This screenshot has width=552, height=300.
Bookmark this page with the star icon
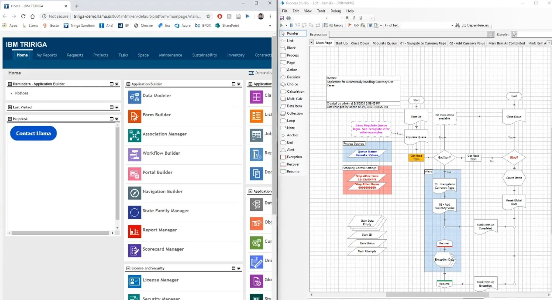[x=208, y=16]
